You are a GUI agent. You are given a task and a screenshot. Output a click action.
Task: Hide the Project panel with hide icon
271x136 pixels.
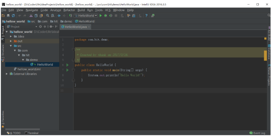coord(56,27)
